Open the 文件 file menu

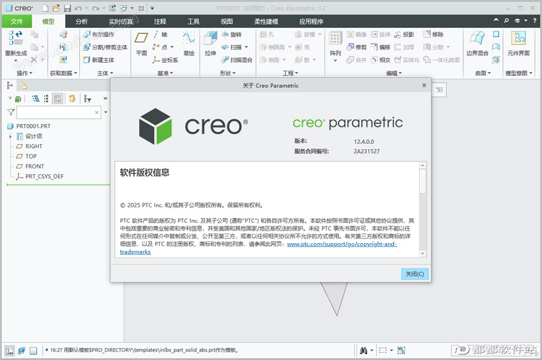coord(17,21)
